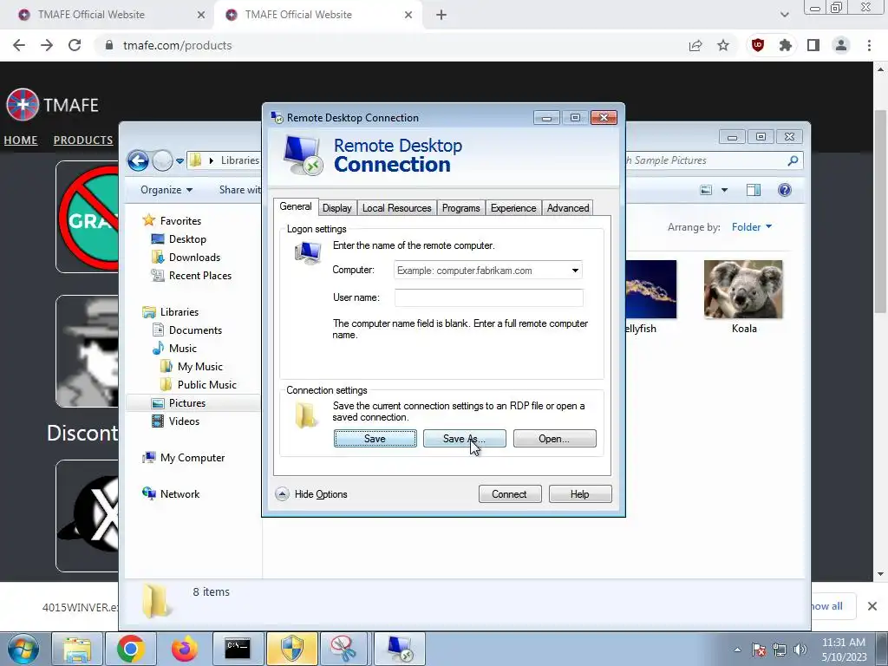Click share this page icon in Chrome
Viewport: 888px width, 666px height.
695,45
